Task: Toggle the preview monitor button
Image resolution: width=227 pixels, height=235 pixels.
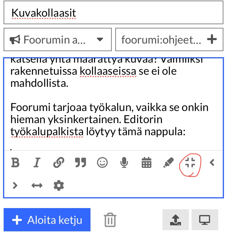Action: (205, 220)
